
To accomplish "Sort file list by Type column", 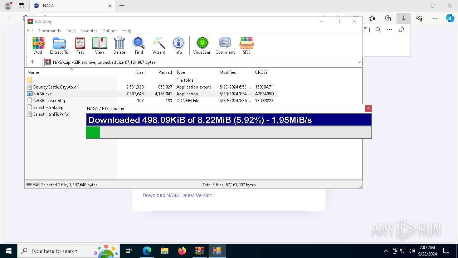I will [x=196, y=72].
